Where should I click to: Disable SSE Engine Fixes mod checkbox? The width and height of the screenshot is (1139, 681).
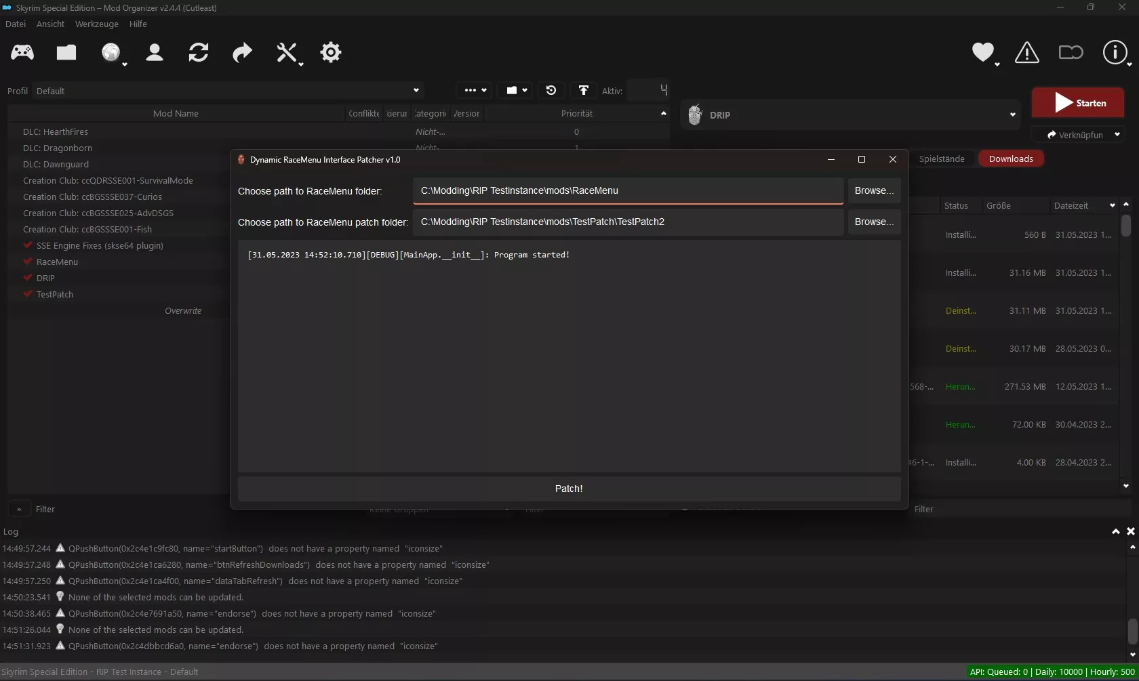click(28, 245)
